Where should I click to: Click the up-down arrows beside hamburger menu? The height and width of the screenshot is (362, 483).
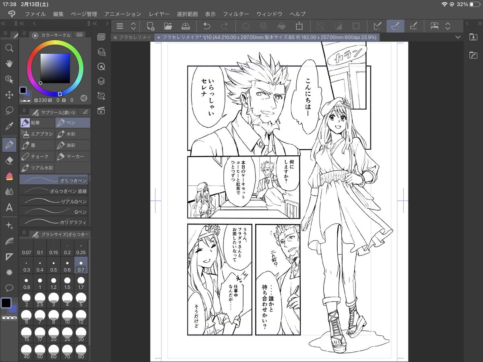[x=133, y=26]
